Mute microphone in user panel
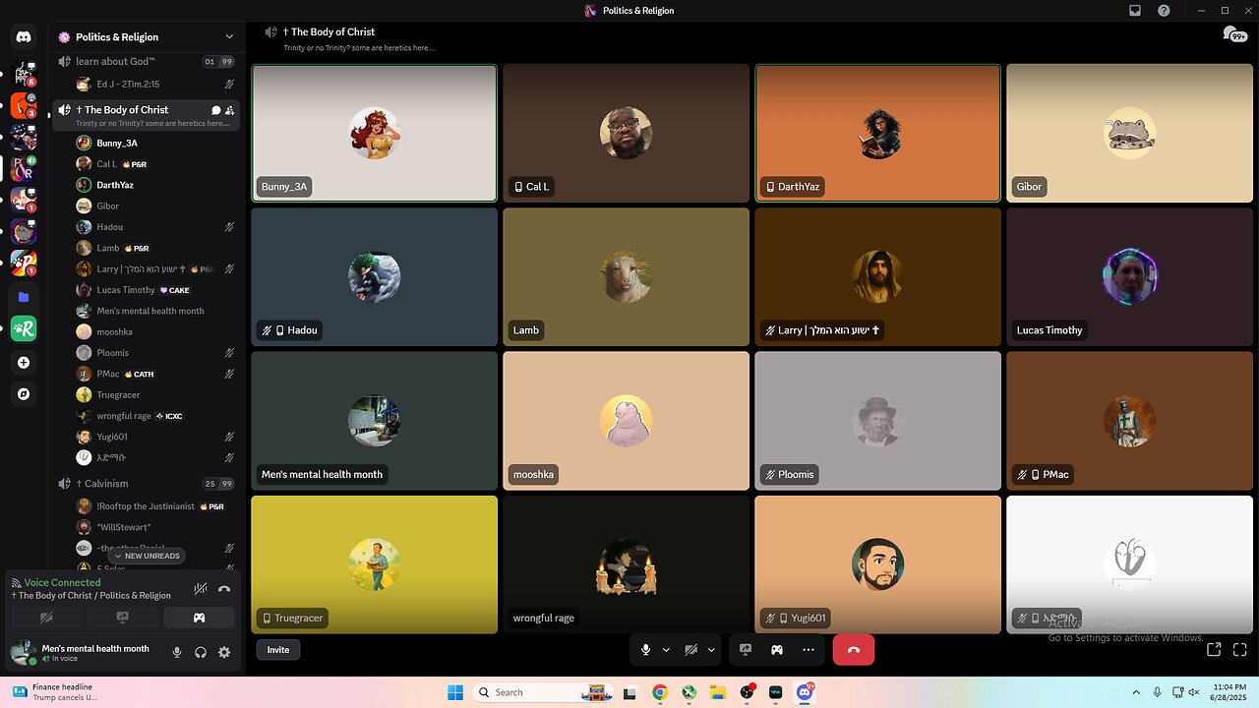Image resolution: width=1259 pixels, height=708 pixels. (x=177, y=652)
